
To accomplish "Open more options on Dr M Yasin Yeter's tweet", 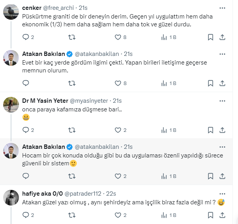I will (x=223, y=100).
